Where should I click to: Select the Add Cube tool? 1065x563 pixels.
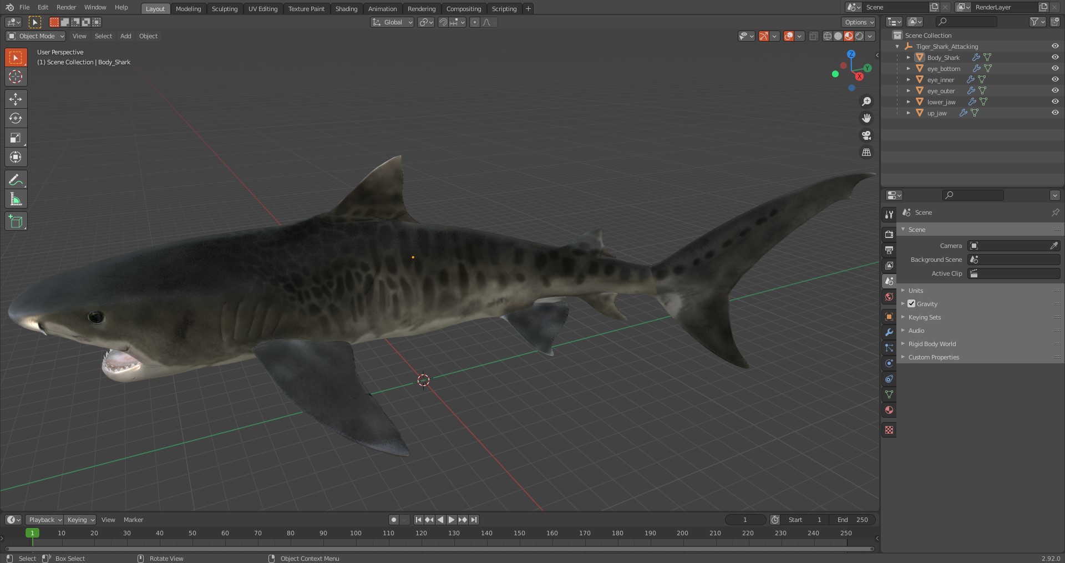coord(16,221)
